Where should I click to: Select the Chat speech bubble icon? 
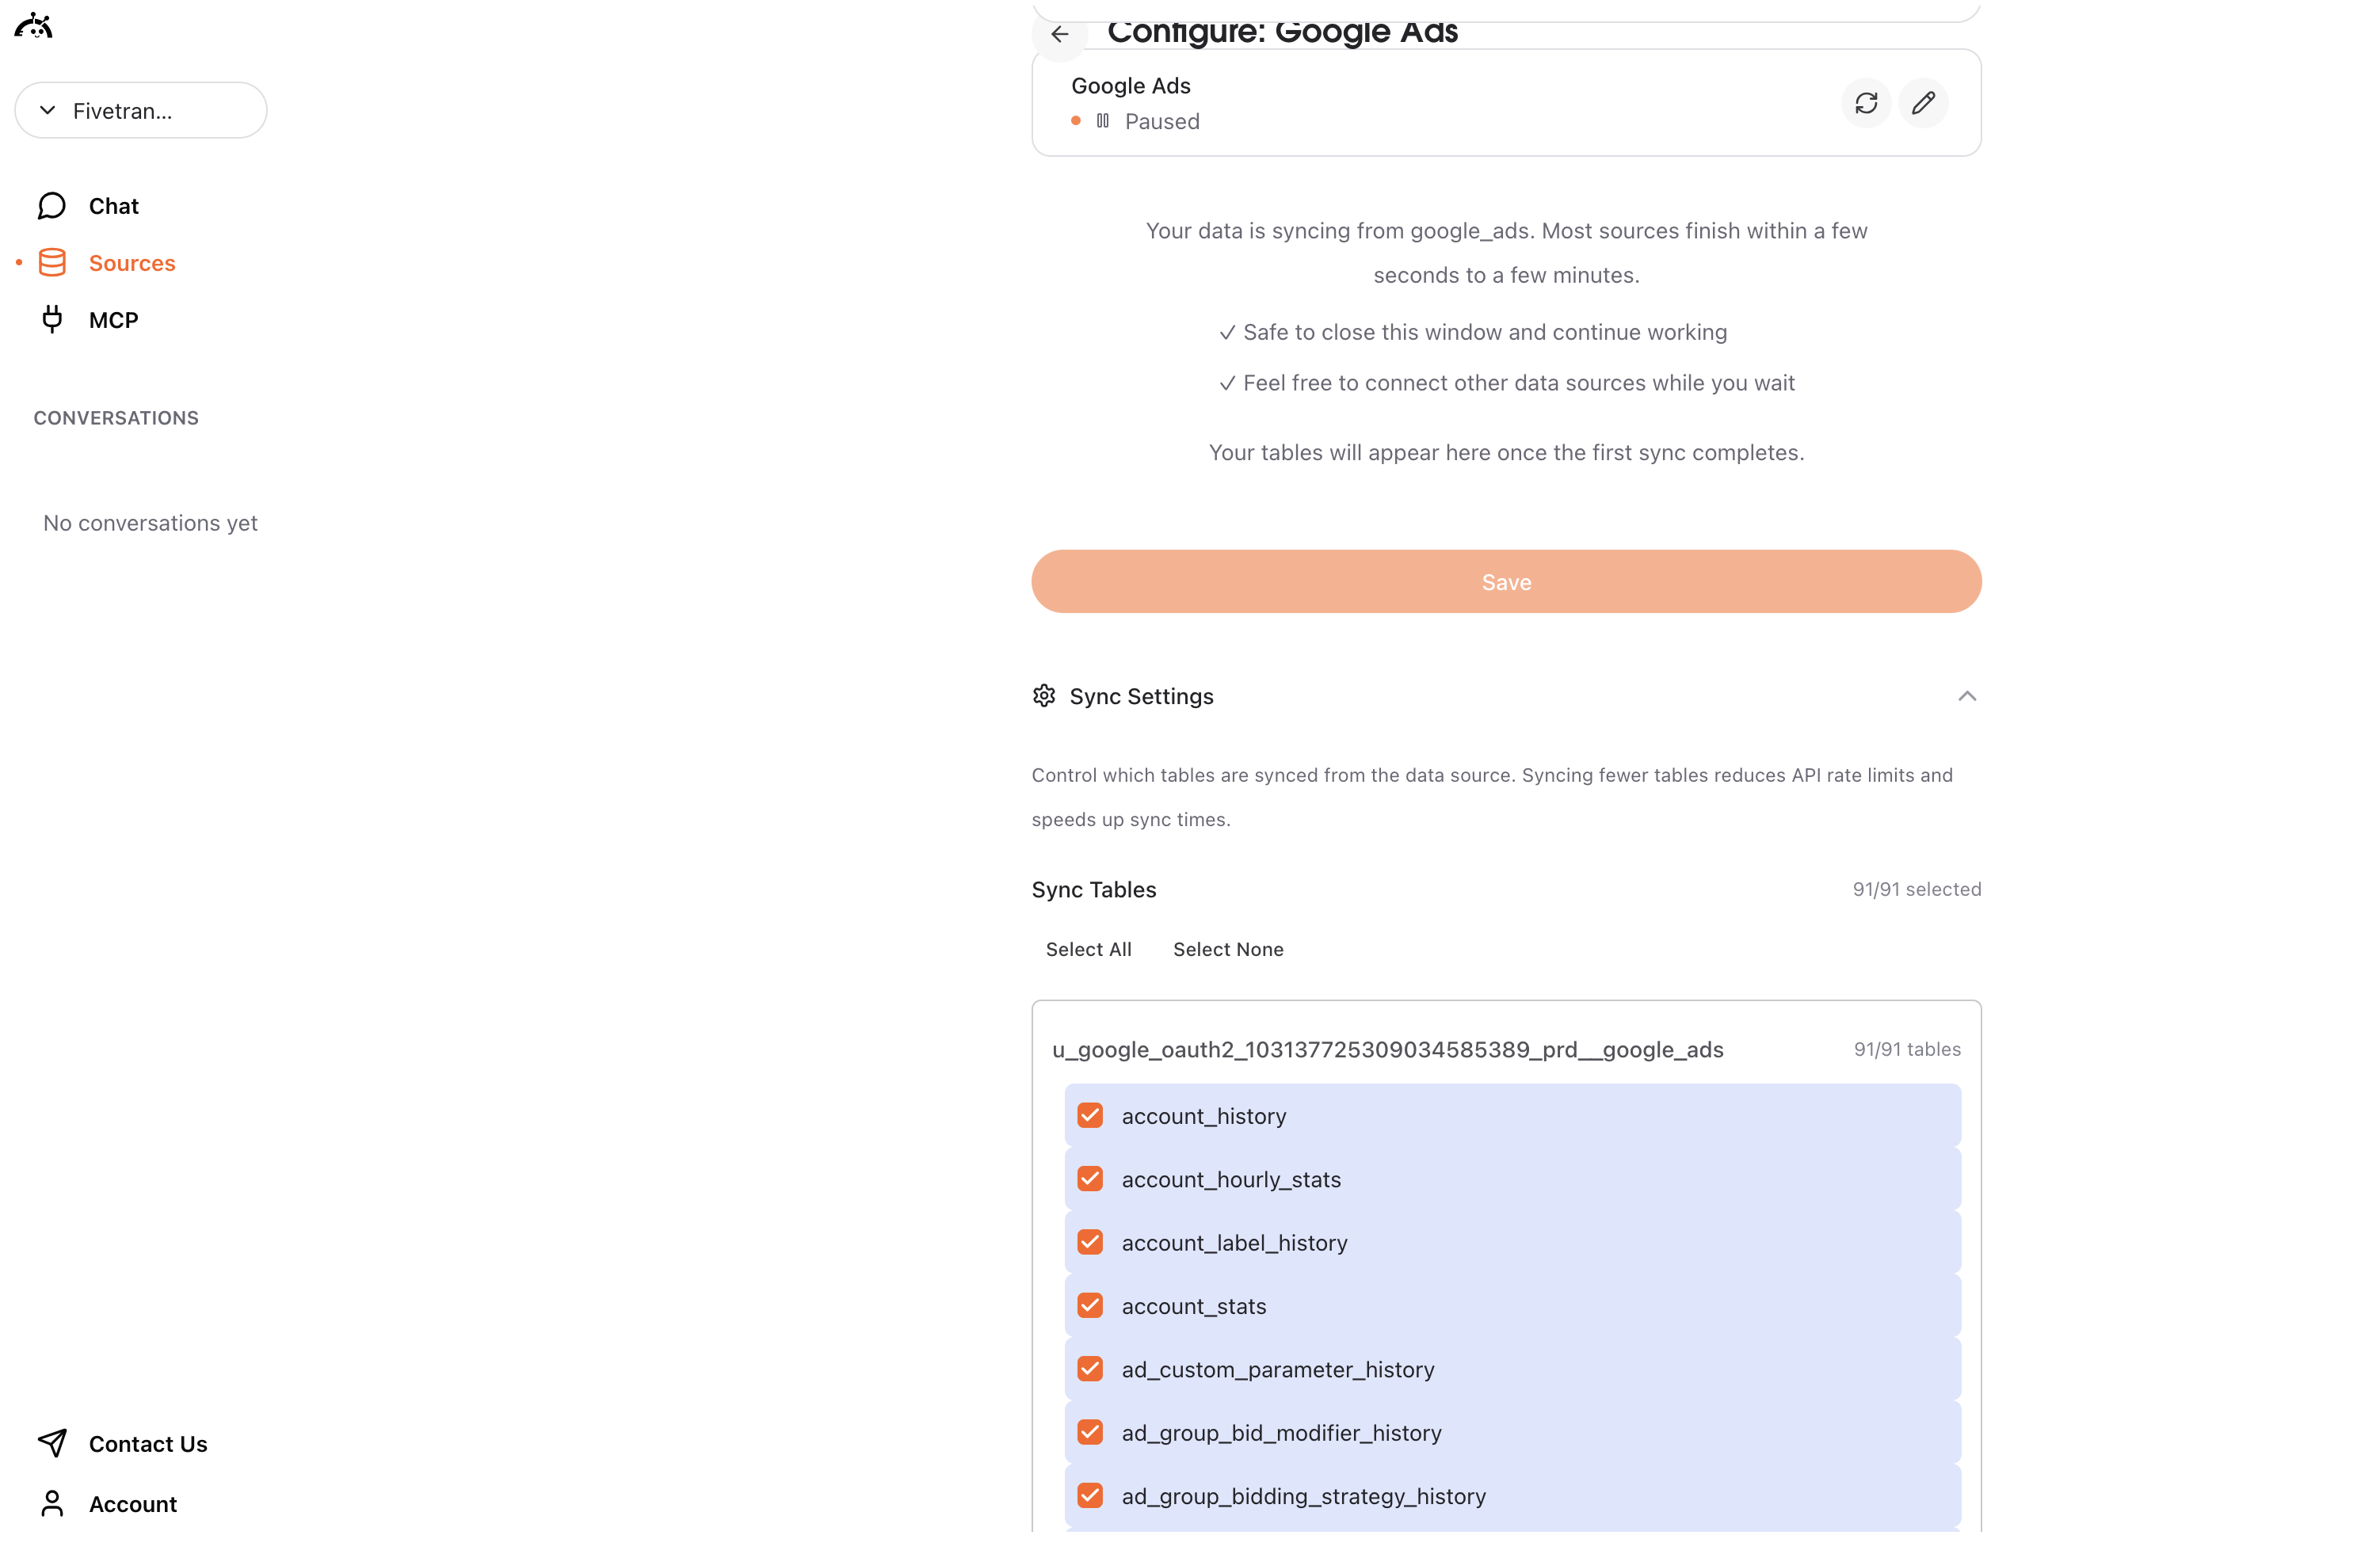point(52,205)
